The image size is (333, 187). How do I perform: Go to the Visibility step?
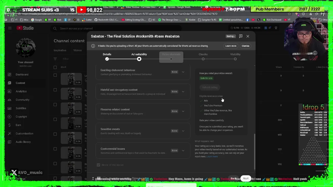click(235, 57)
